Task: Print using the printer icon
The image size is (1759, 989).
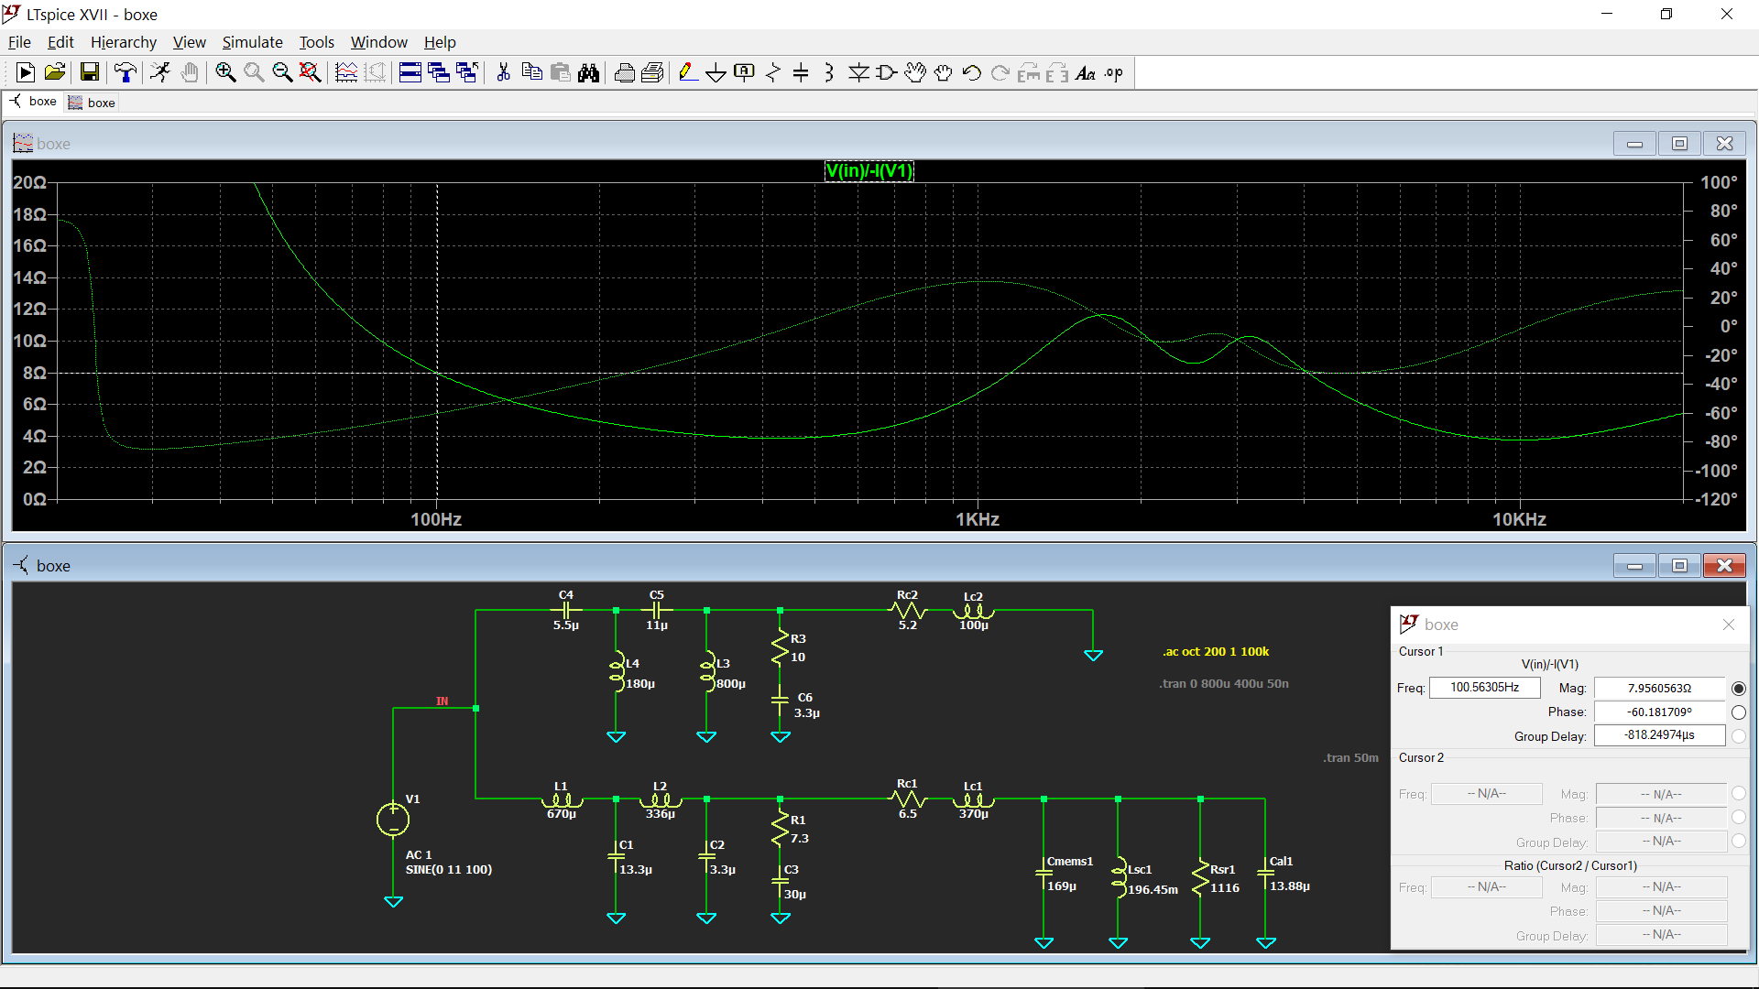Action: 625,73
